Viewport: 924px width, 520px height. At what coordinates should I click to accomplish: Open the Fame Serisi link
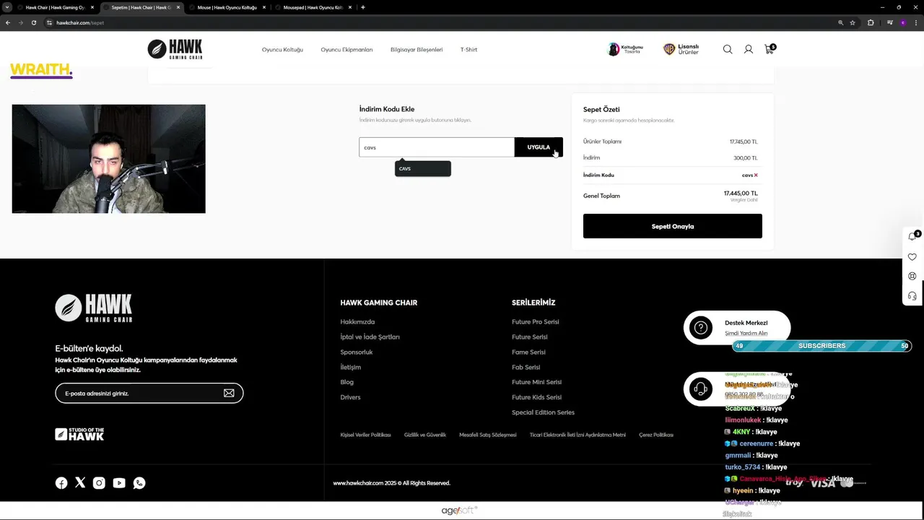pos(528,352)
